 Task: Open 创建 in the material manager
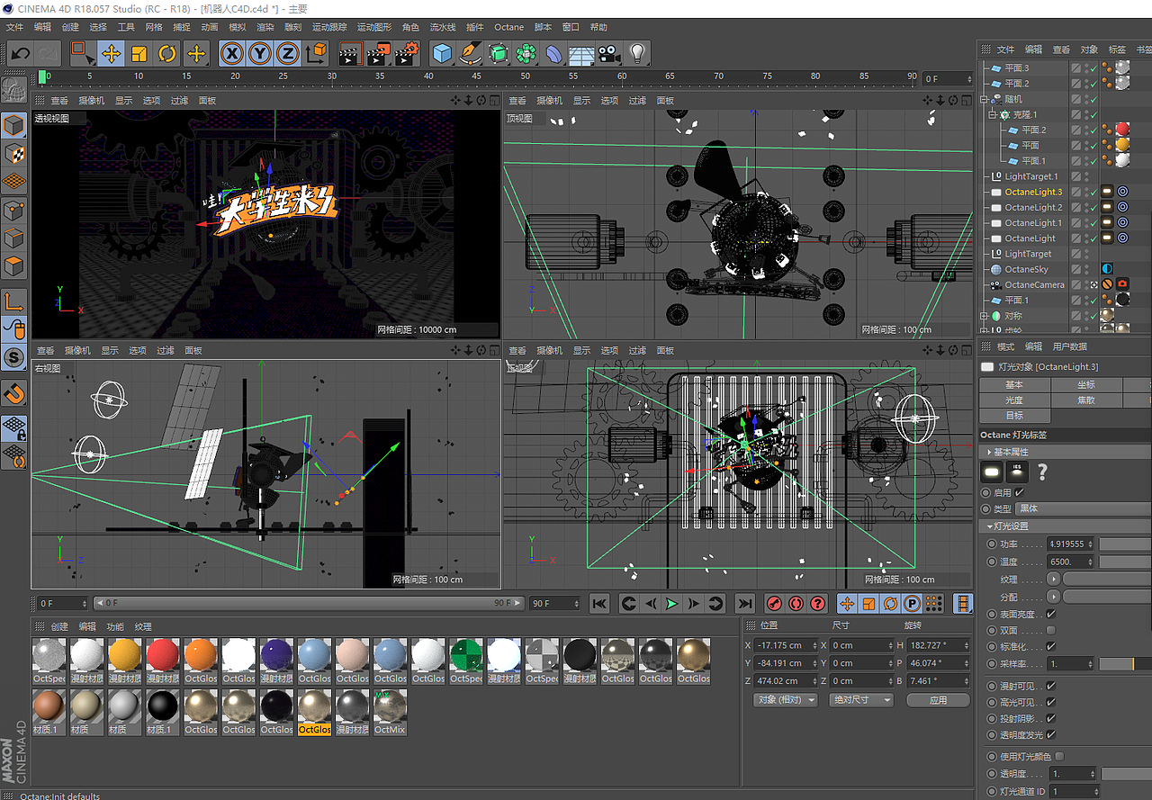click(59, 626)
